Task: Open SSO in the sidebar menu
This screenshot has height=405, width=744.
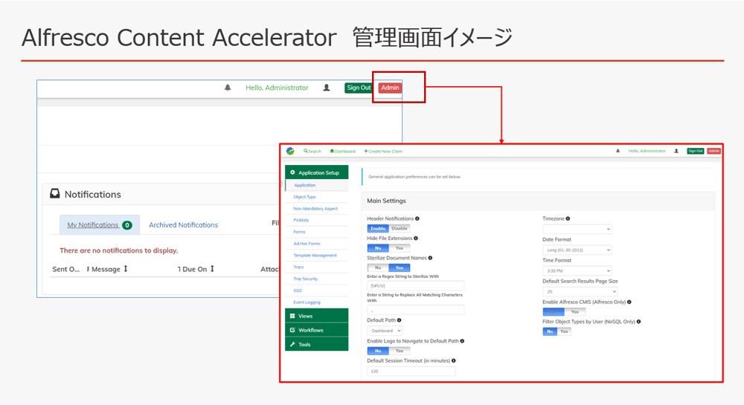Action: tap(298, 291)
